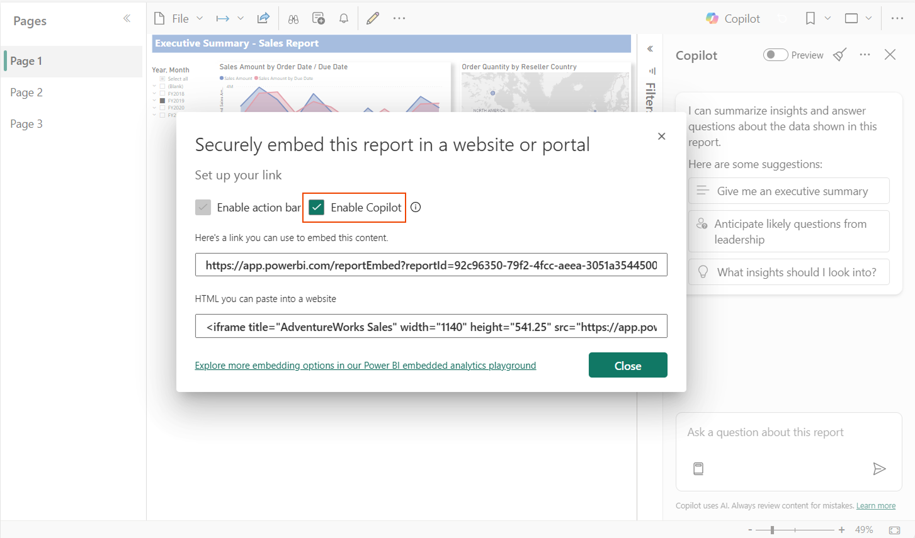Click the green Close button
The width and height of the screenshot is (915, 538).
click(x=628, y=365)
